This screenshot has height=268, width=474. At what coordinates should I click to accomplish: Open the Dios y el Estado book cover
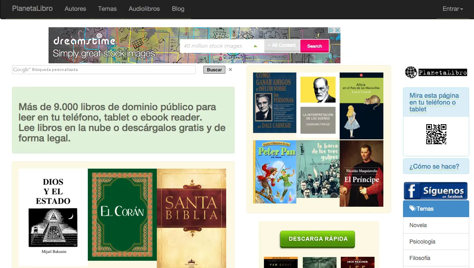[x=53, y=217]
